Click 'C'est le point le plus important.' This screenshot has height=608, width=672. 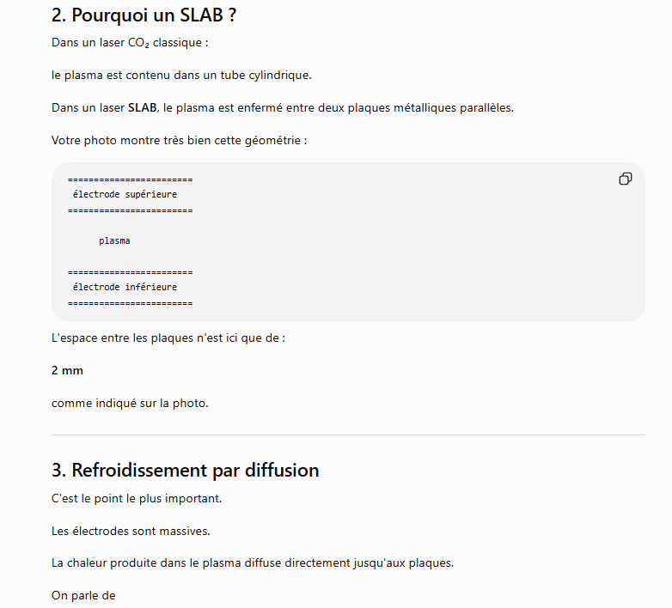pyautogui.click(x=137, y=498)
